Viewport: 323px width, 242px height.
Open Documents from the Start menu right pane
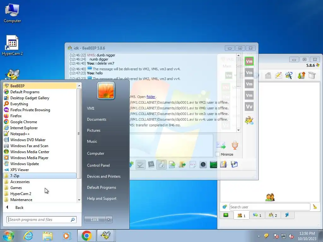click(x=97, y=119)
